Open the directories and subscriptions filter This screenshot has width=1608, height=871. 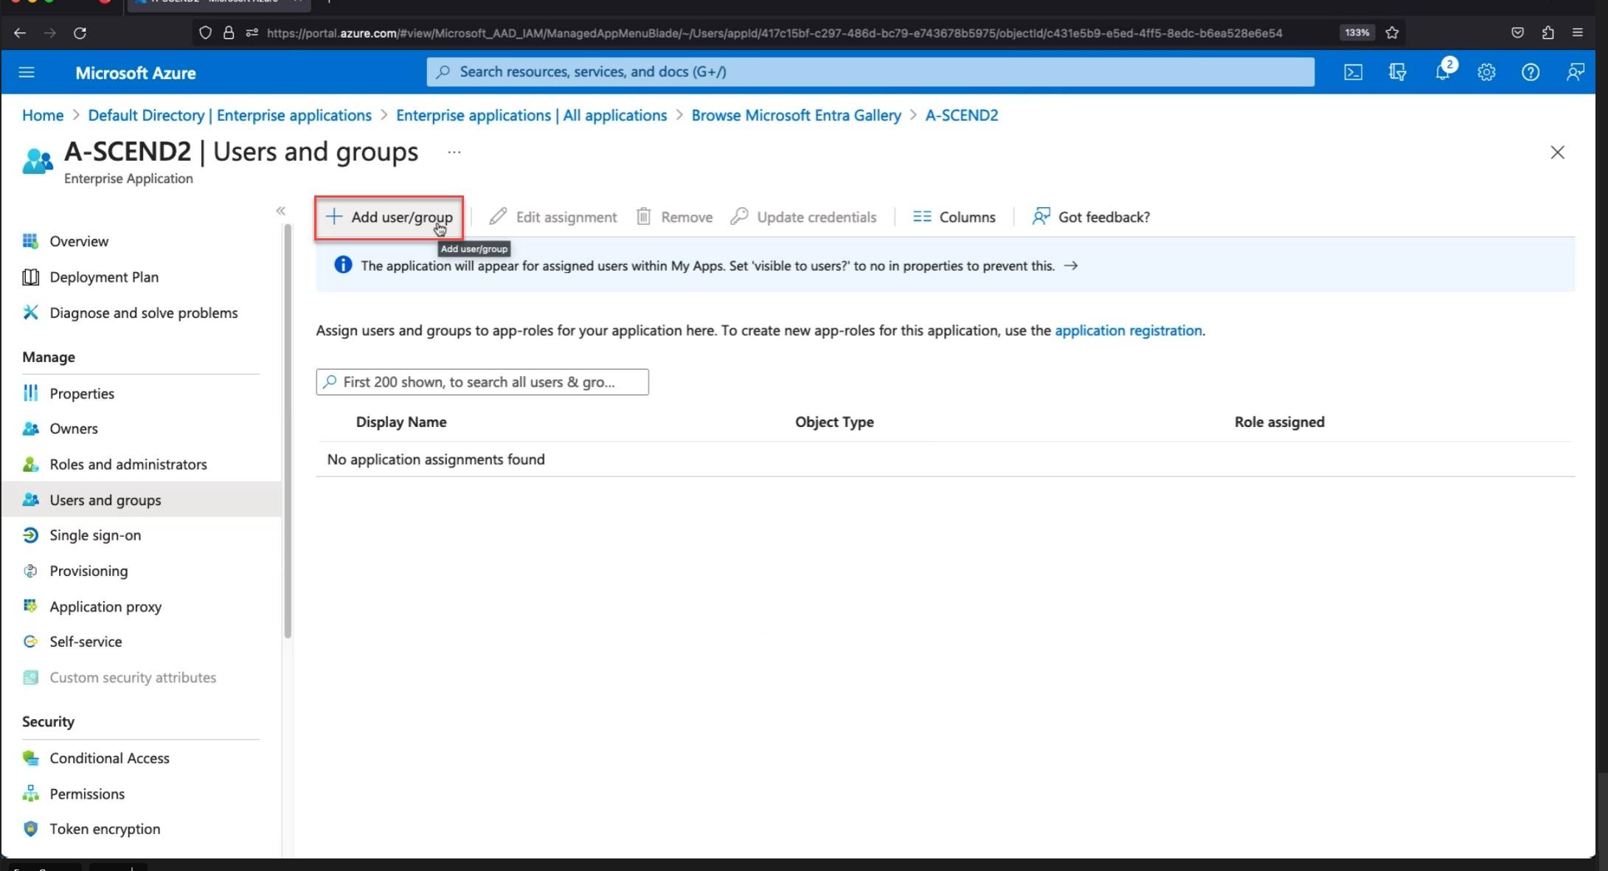tap(1397, 72)
